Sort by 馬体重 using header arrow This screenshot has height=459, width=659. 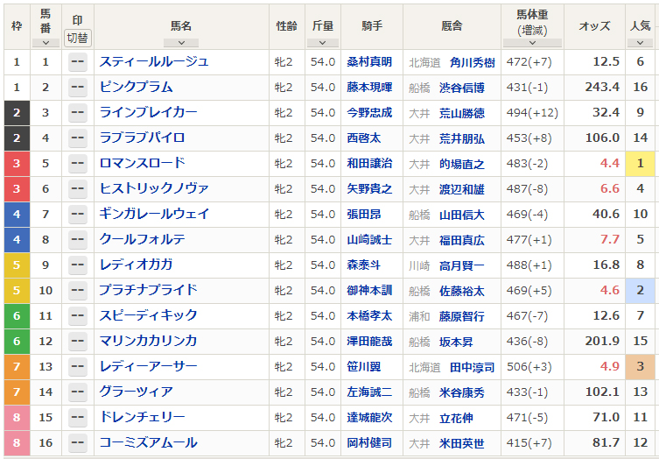point(532,43)
